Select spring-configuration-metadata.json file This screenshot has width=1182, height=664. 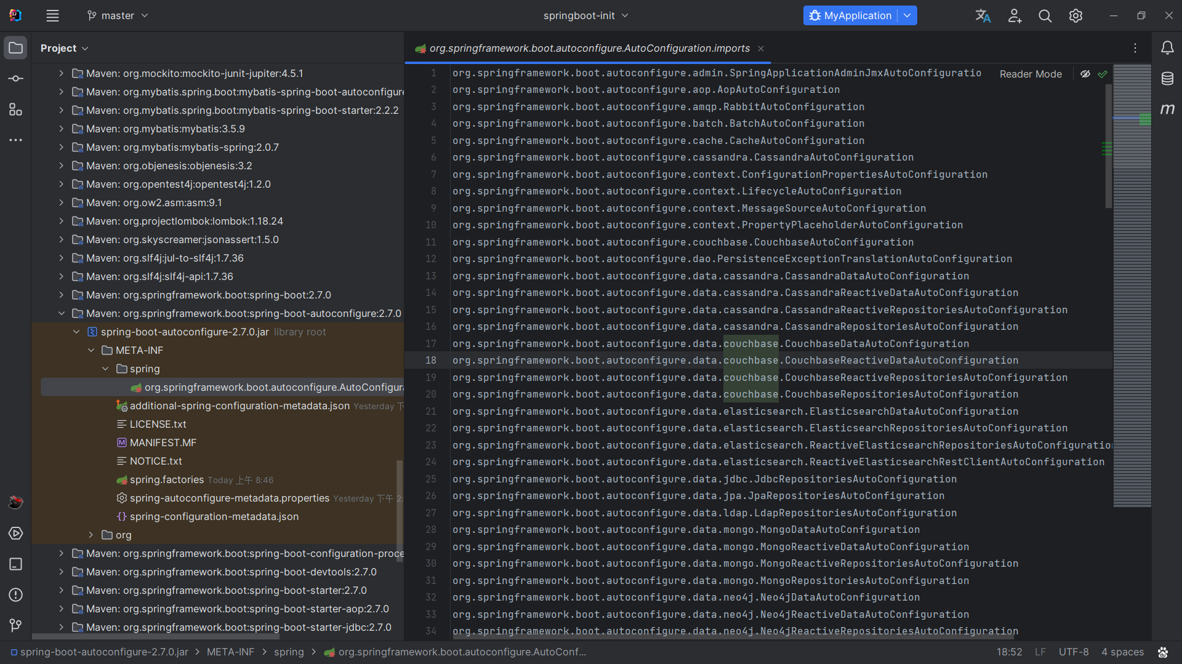(214, 516)
